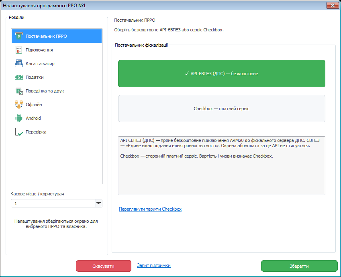This screenshot has height=277, width=341.
Task: Click the 'Постачальник ПРРО' heading above the instructions
Action: click(x=135, y=20)
